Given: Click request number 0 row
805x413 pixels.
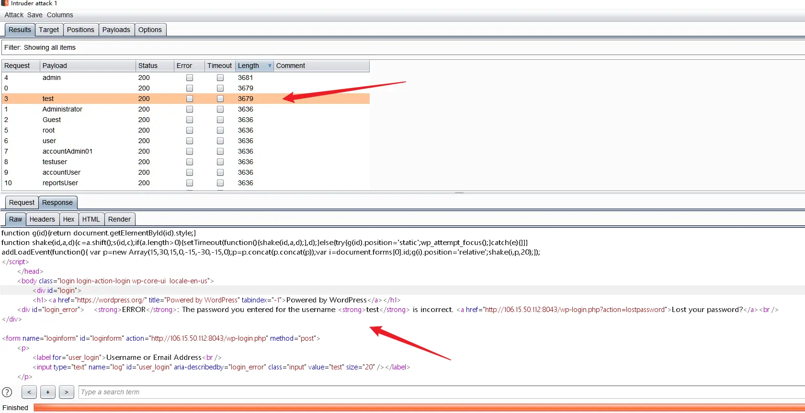Looking at the screenshot, I should click(x=186, y=88).
